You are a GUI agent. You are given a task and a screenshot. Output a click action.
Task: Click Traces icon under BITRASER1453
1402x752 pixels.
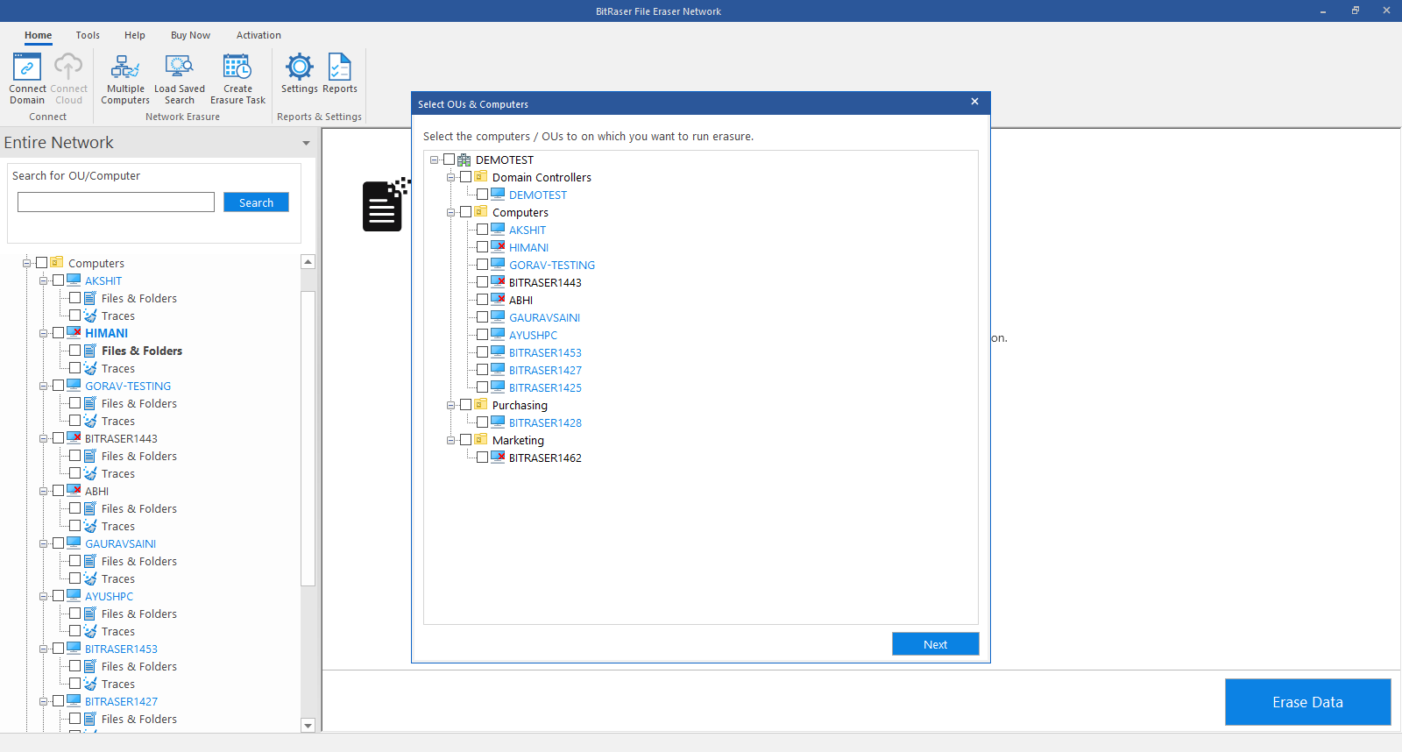[x=90, y=684]
